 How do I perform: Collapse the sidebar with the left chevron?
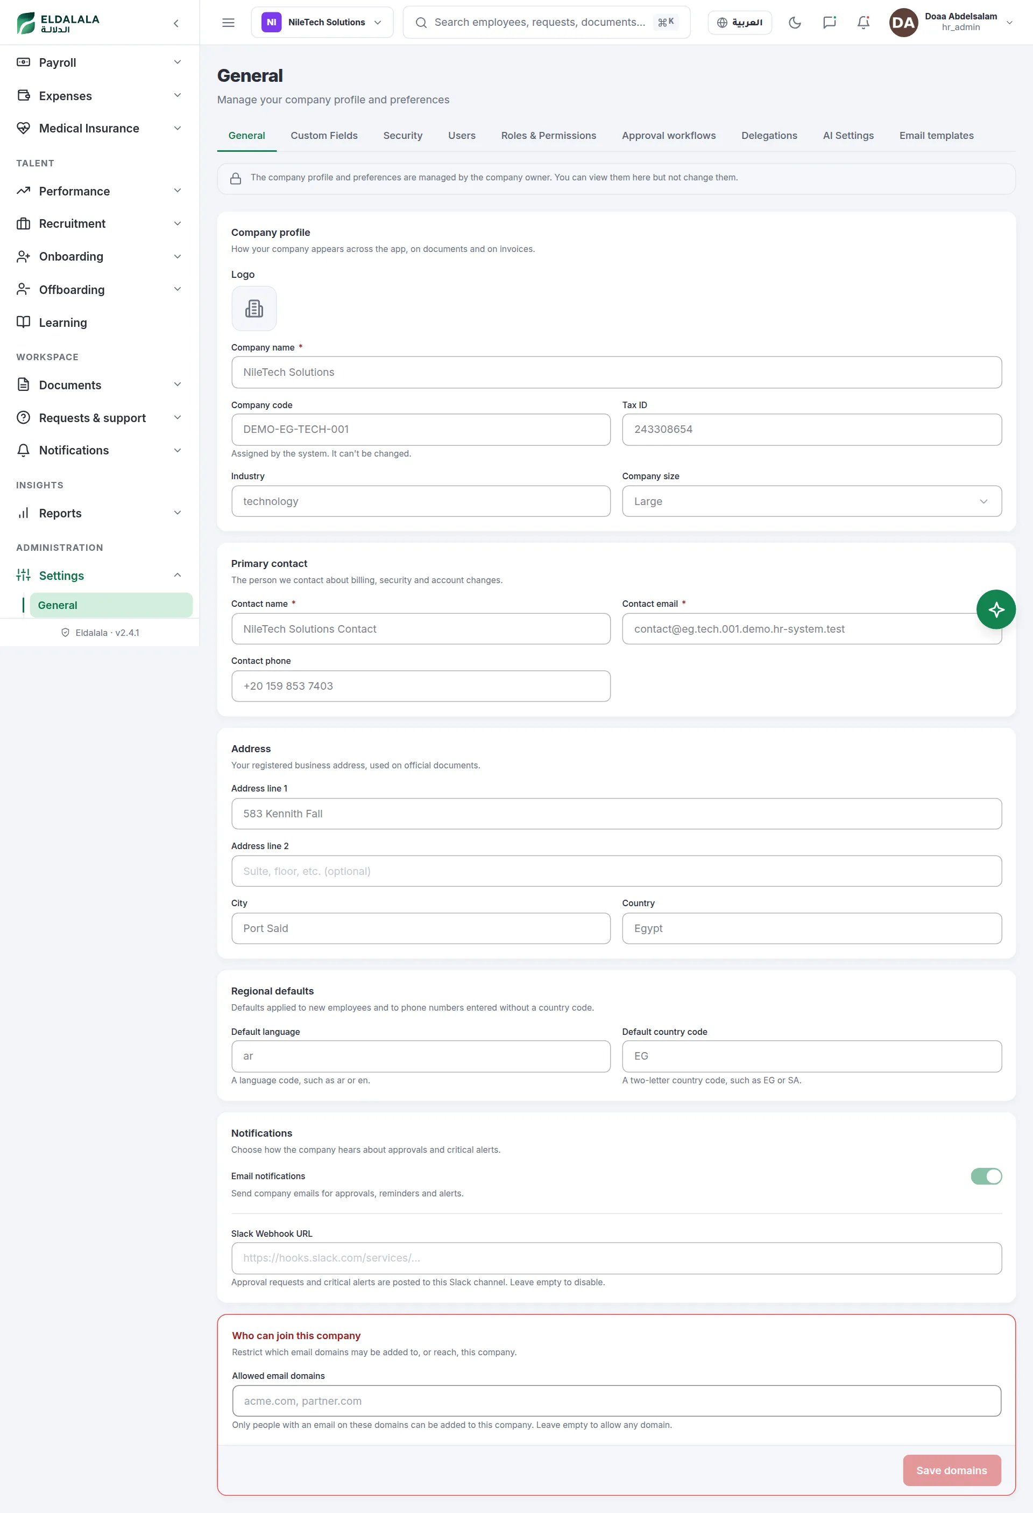click(175, 23)
